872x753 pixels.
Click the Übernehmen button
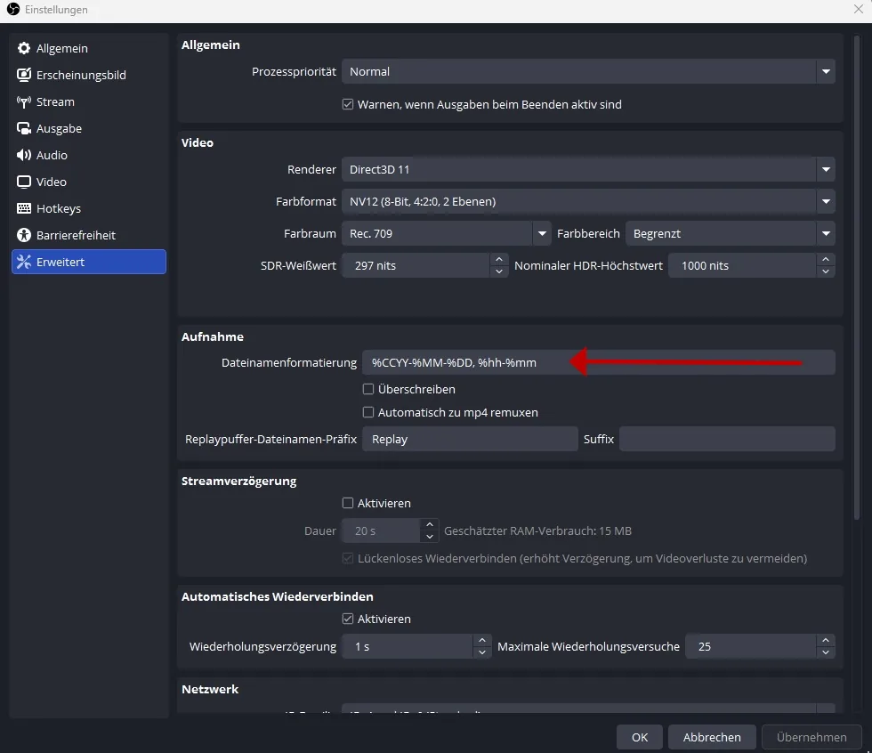811,738
